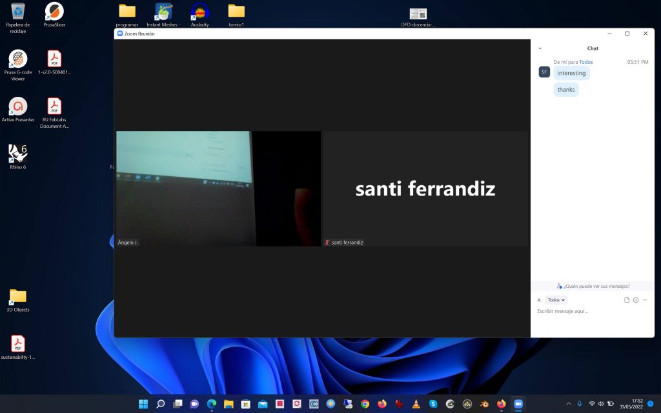The height and width of the screenshot is (413, 661).
Task: Show hidden system tray icons chevron
Action: coord(569,404)
